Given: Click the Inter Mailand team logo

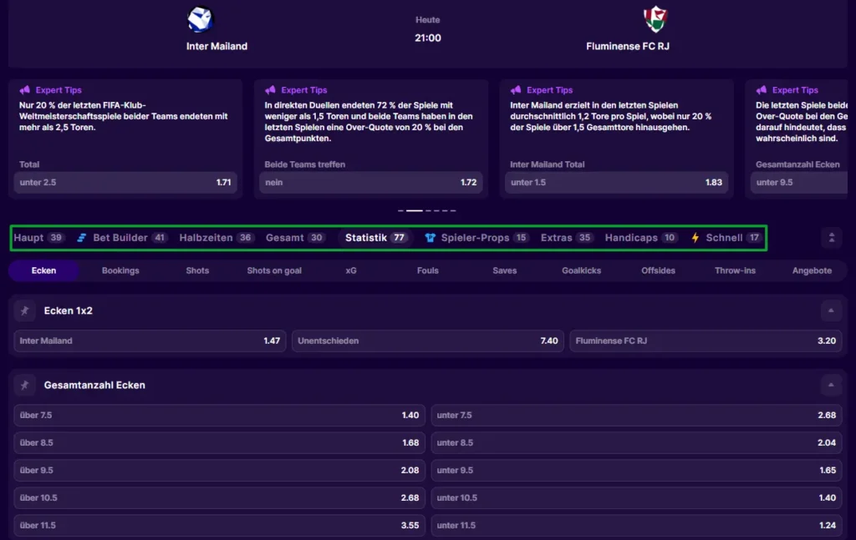Looking at the screenshot, I should [x=200, y=20].
